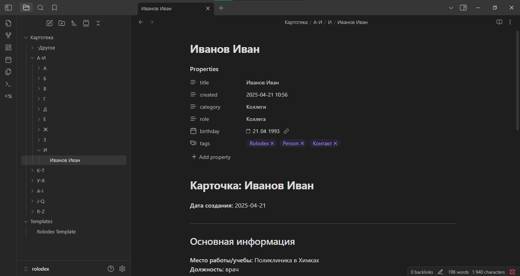Open the birthday calendar picker

[248, 131]
